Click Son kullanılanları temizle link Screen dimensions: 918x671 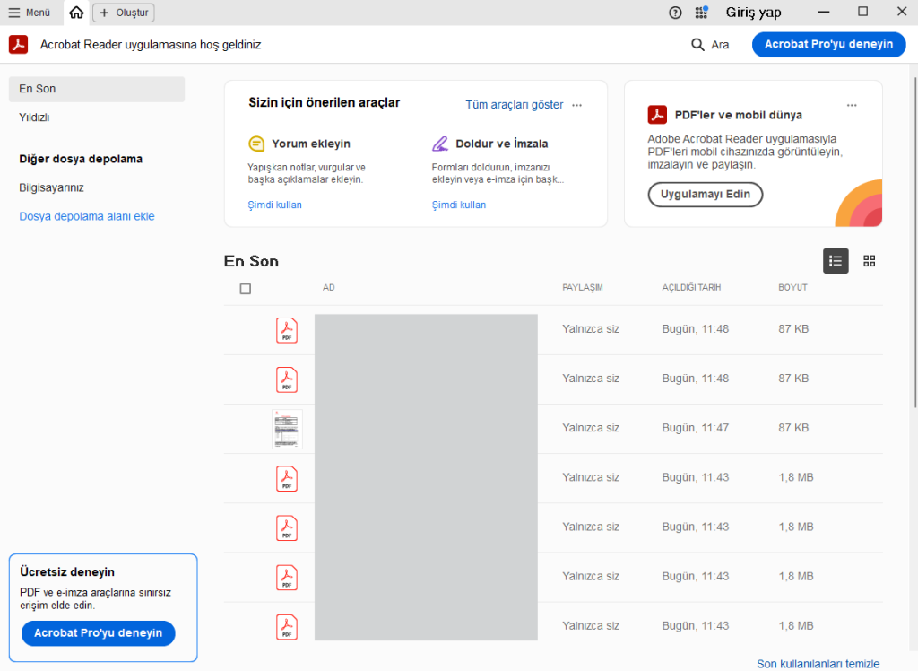[818, 664]
